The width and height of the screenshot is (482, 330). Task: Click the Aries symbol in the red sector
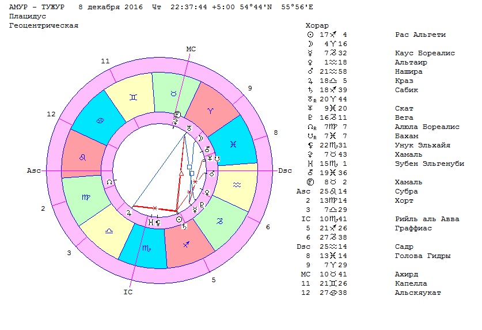tap(210, 111)
